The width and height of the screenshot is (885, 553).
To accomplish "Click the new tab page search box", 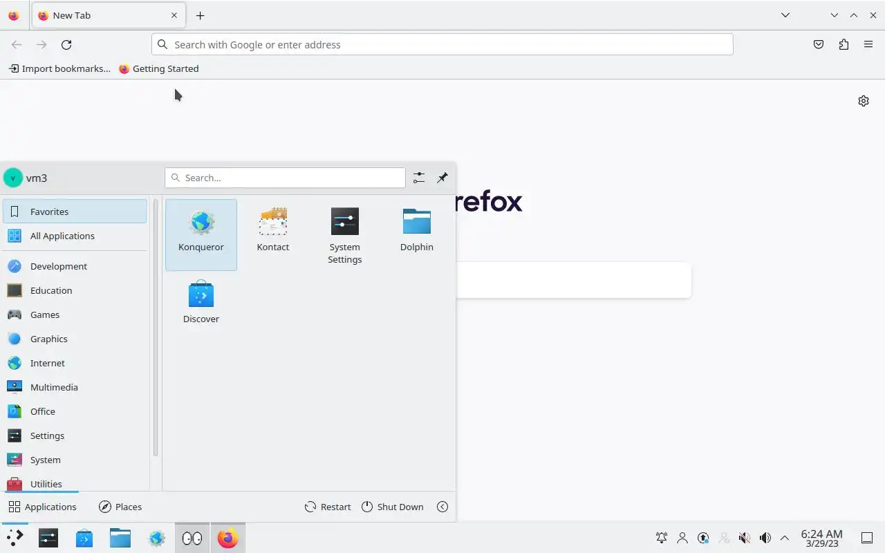I will tap(574, 280).
